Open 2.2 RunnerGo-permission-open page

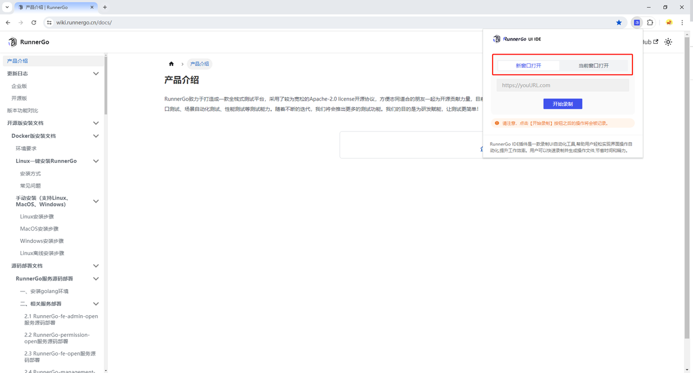[x=57, y=338]
